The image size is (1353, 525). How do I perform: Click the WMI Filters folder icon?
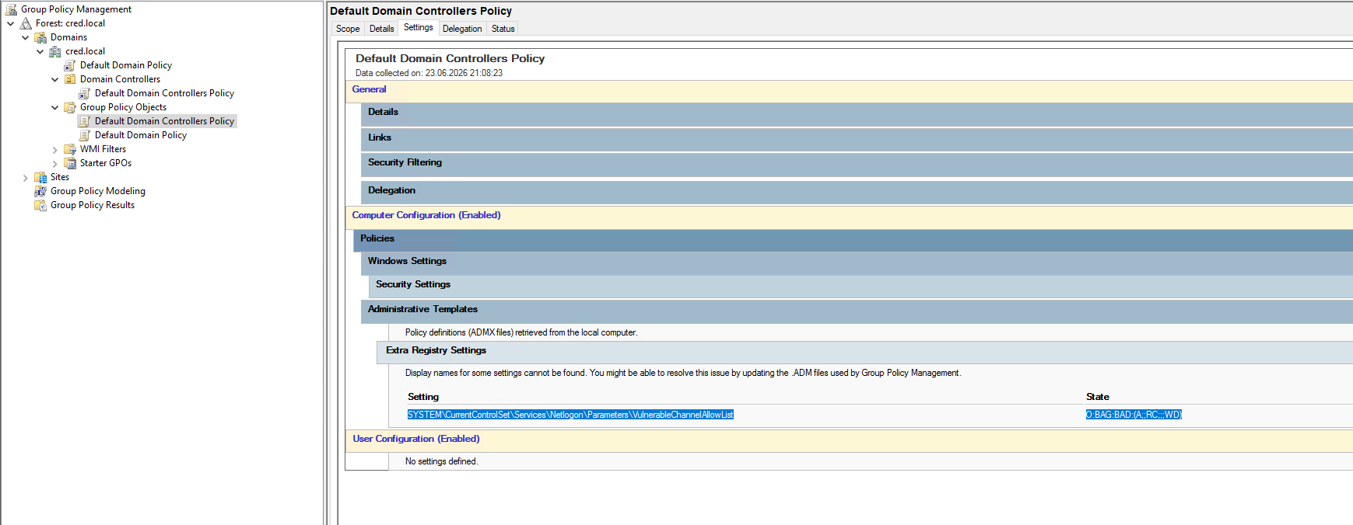click(70, 149)
